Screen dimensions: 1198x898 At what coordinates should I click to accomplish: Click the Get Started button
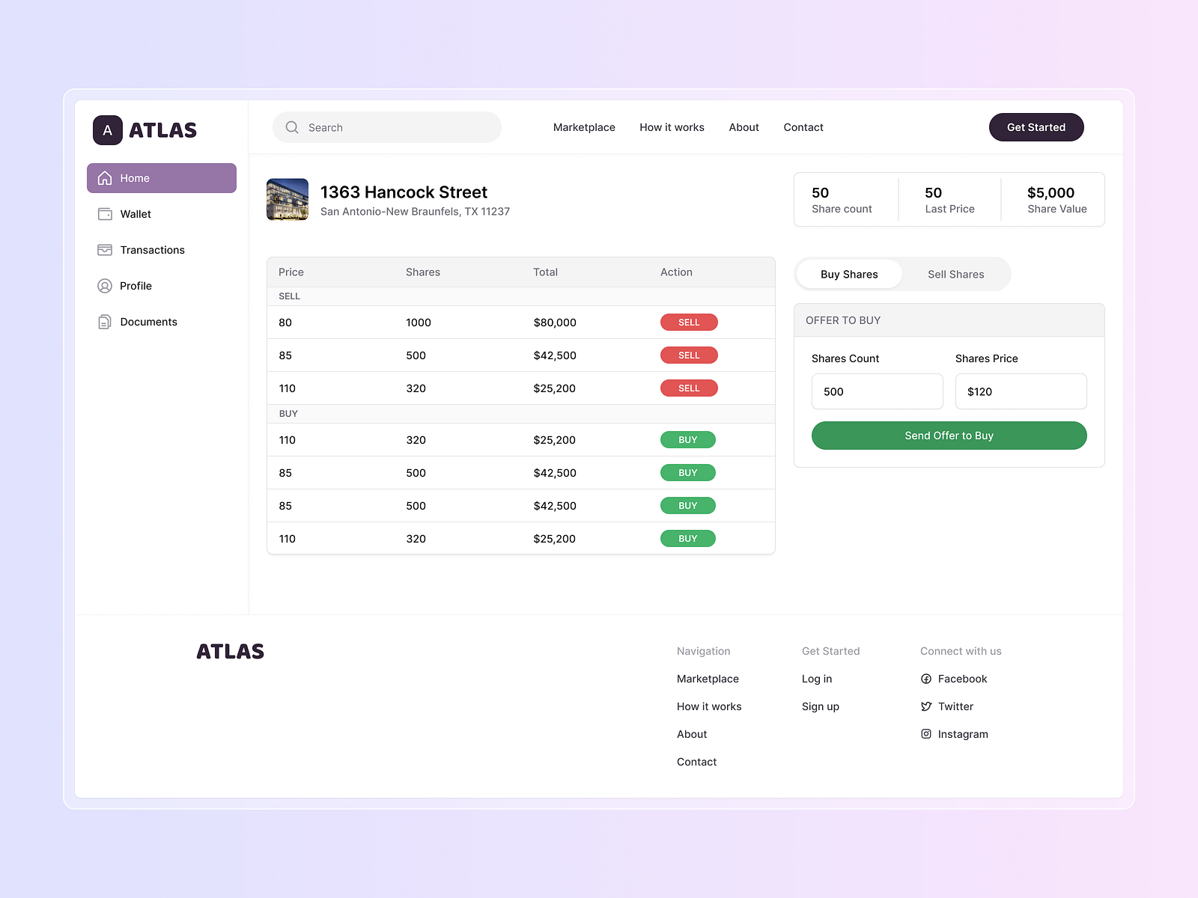tap(1036, 127)
